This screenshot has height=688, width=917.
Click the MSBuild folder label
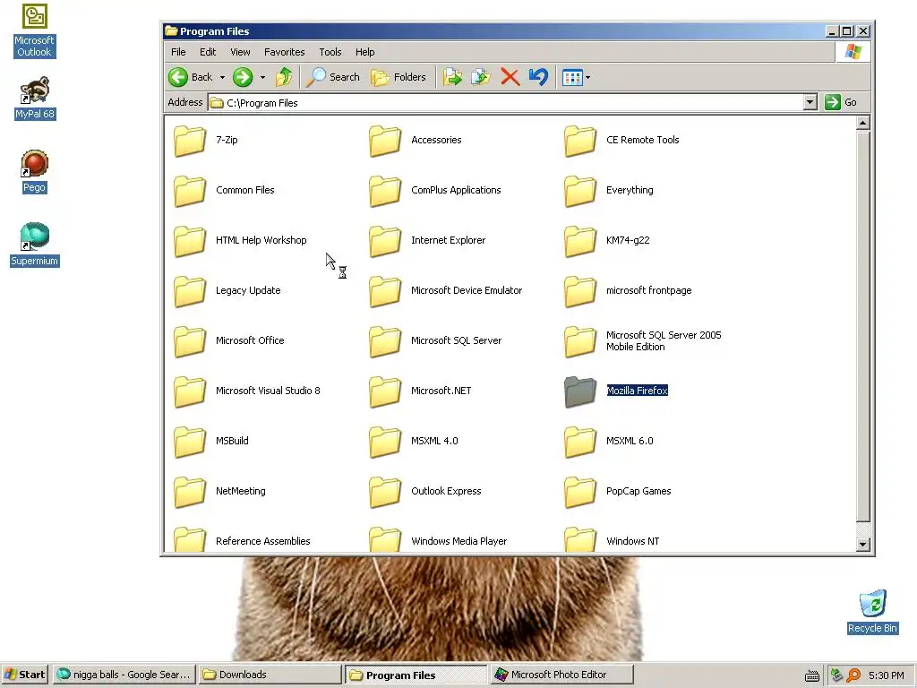point(232,441)
